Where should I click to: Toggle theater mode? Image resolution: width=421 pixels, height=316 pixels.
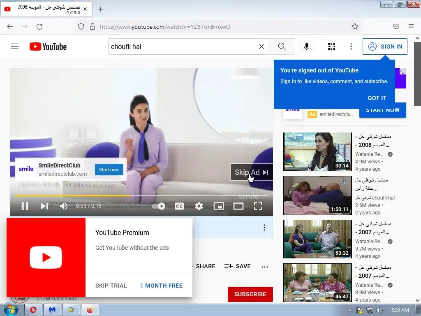pos(238,207)
